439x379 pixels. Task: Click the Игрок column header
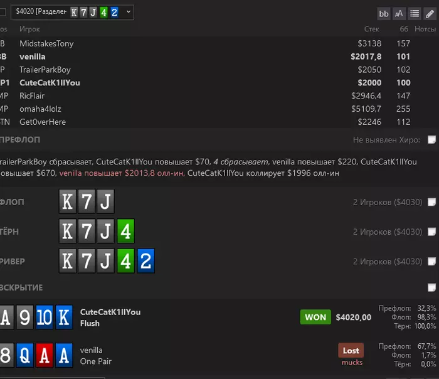[29, 29]
